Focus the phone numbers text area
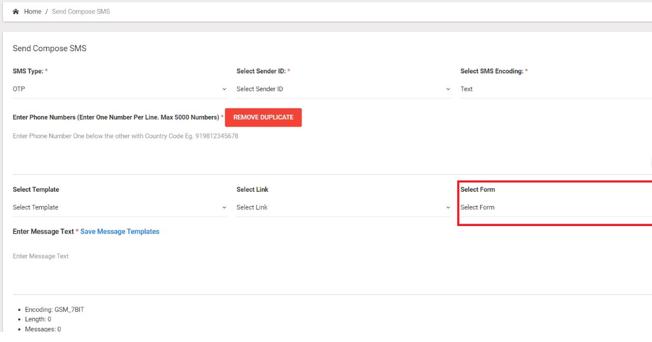The image size is (652, 342). pyautogui.click(x=332, y=151)
